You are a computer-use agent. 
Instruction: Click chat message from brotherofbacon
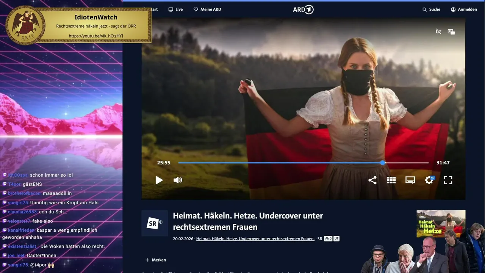tap(57, 193)
